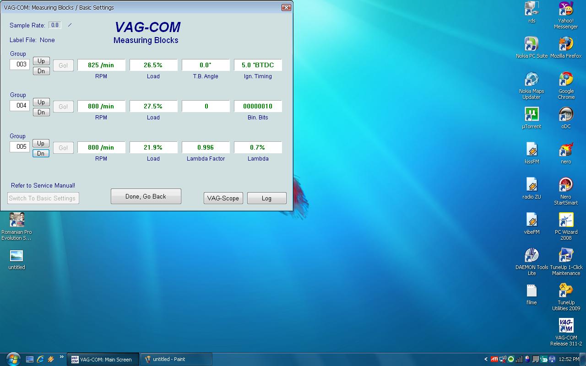This screenshot has height=366, width=586.
Task: Click Switch To Basic Settings button
Action: click(x=43, y=198)
